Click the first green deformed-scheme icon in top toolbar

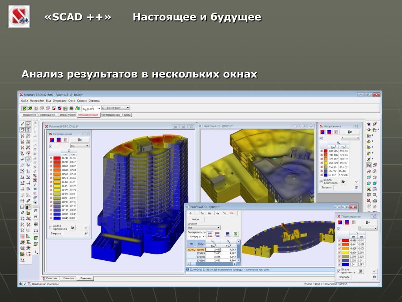coord(24,109)
